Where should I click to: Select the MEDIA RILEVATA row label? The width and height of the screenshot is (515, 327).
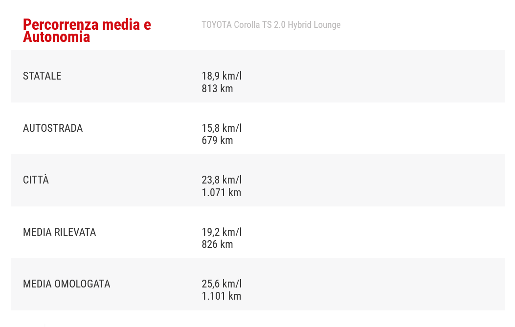(59, 232)
